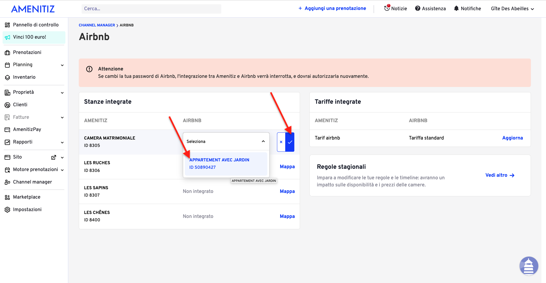Click the Vinci 100 euro! banner

pos(34,37)
